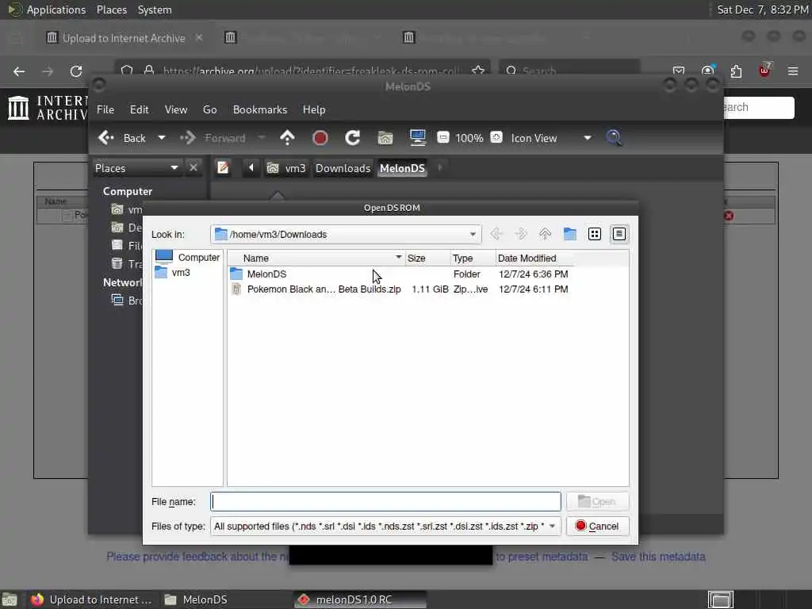Open Help menu in file manager
Screen dimensions: 812x609
pyautogui.click(x=314, y=109)
